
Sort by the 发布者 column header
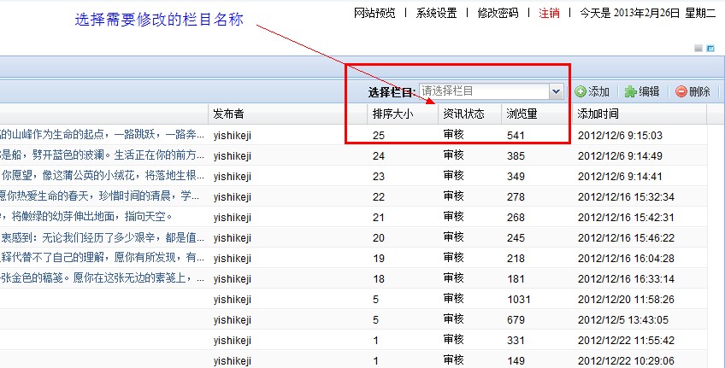point(228,114)
